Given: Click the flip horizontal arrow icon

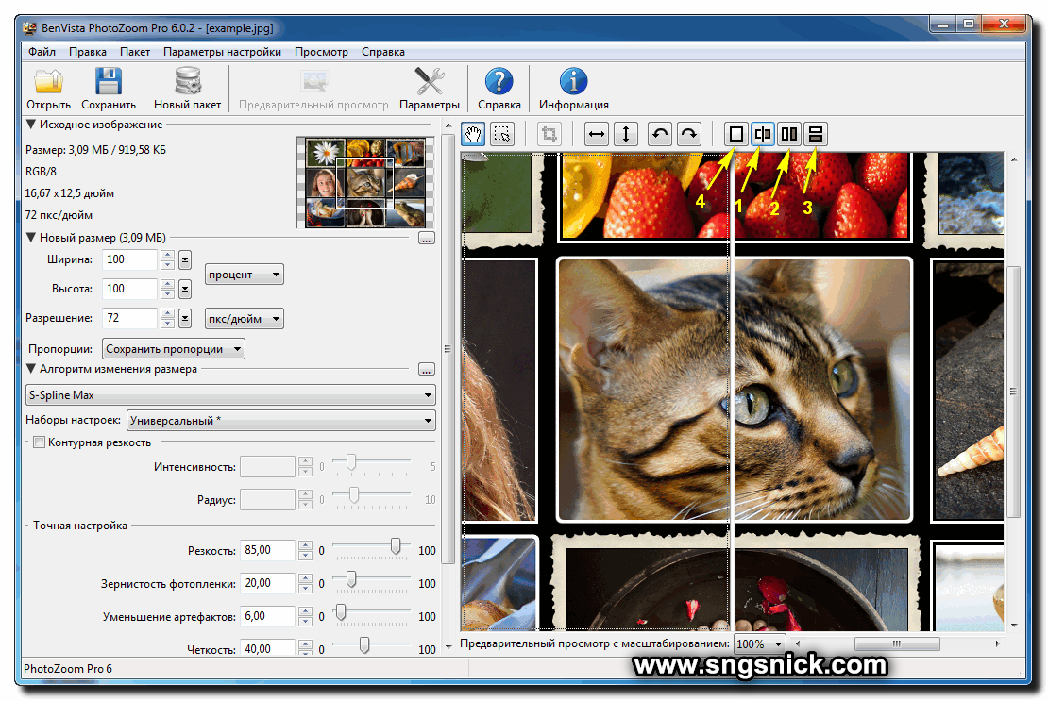Looking at the screenshot, I should click(x=596, y=134).
